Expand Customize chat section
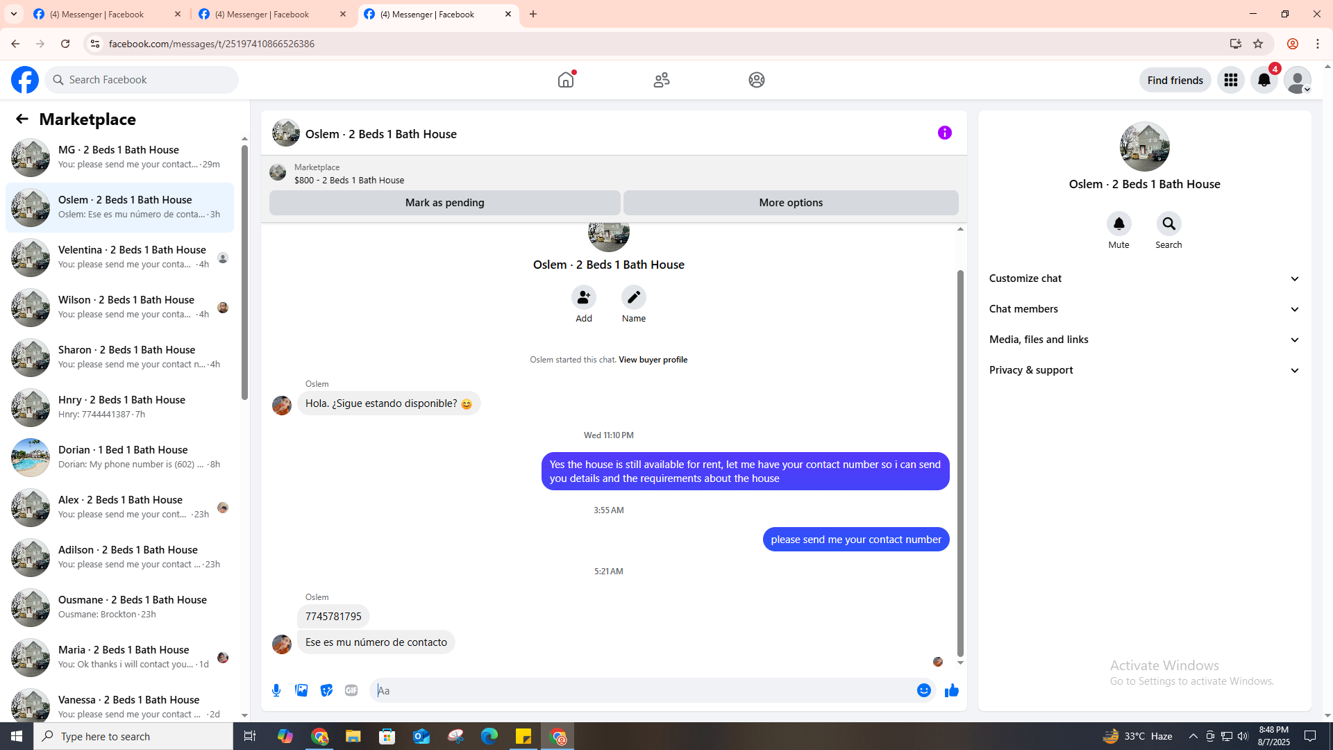The height and width of the screenshot is (750, 1333). coord(1145,278)
